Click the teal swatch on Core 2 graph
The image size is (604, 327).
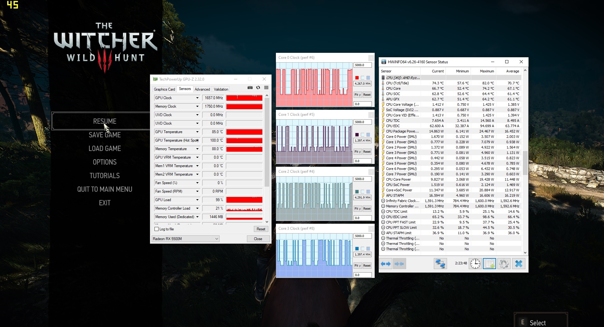357,192
